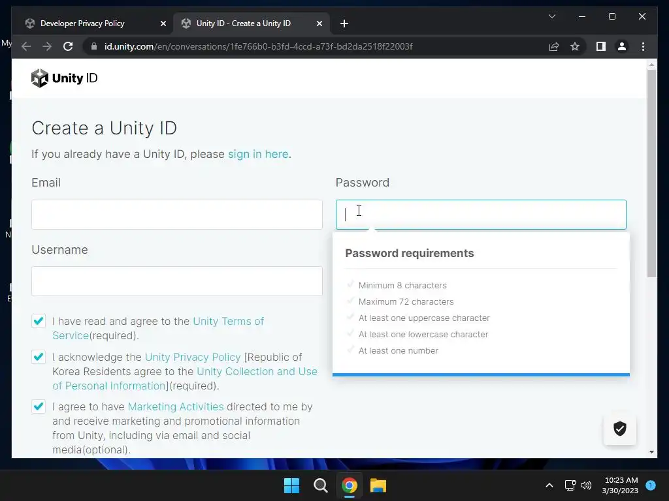Uncheck the Privacy Policy acknowledgement checkbox

coord(39,357)
